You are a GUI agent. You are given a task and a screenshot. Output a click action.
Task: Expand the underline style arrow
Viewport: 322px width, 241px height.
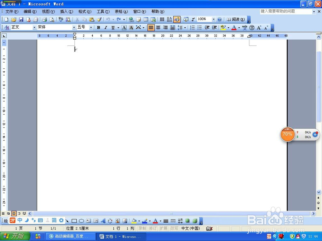pyautogui.click(x=118, y=27)
